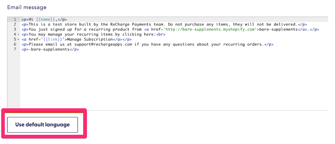Click the '-bare-supplements' signature text on line 7
Viewport: 335px width, 144px height.
pyautogui.click(x=49, y=49)
